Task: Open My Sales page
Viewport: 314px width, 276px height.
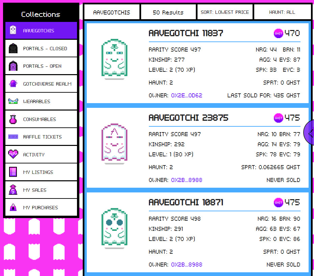Action: (x=41, y=190)
